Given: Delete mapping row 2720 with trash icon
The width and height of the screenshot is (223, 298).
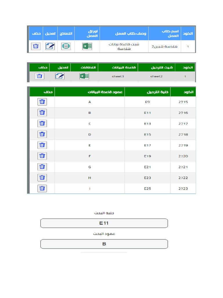Looking at the screenshot, I should tap(42, 156).
